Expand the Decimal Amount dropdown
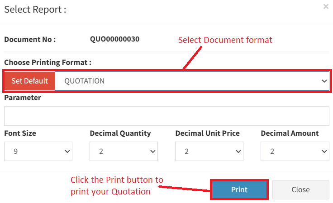The width and height of the screenshot is (333, 203). 295,151
